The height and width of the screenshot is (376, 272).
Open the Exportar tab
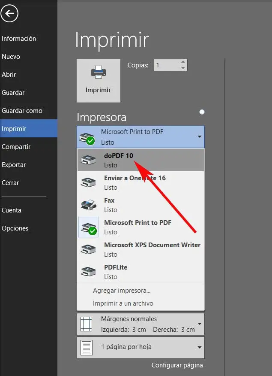[x=29, y=165]
